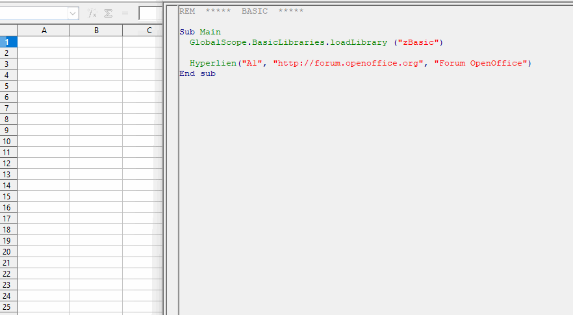Image resolution: width=573 pixels, height=315 pixels.
Task: Click the "zBasic" string in code
Action: 420,42
